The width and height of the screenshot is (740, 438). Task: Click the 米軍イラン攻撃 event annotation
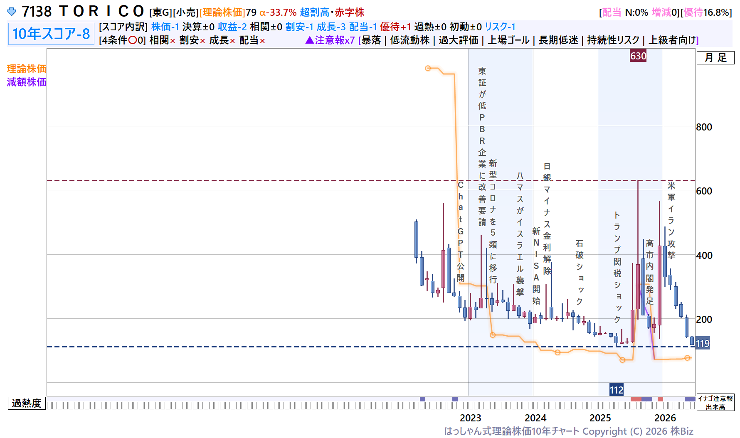pyautogui.click(x=671, y=220)
